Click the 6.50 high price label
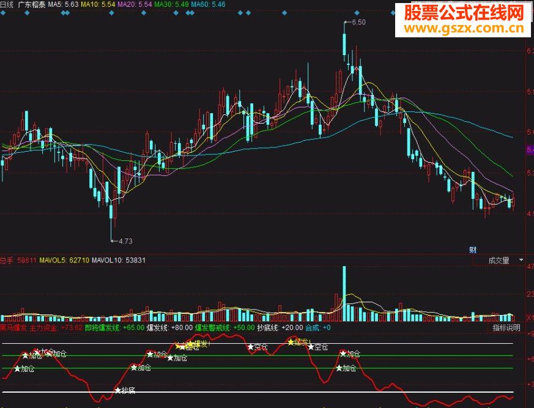This screenshot has width=534, height=408. tap(358, 22)
